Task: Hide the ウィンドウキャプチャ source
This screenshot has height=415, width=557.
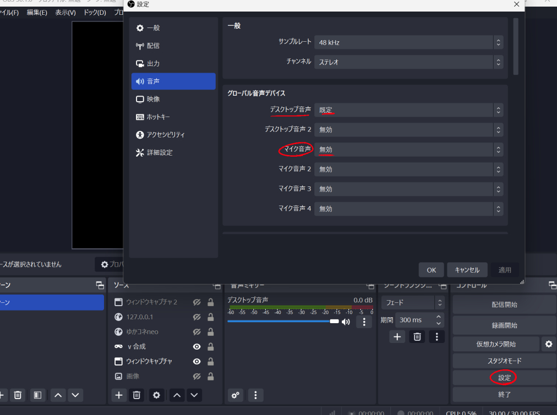Action: 197,362
